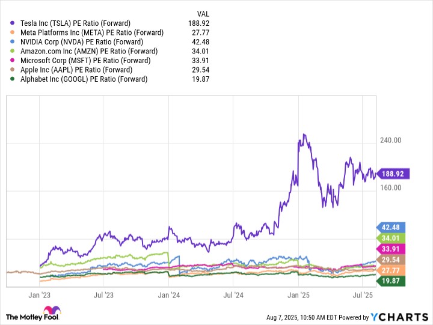
Task: Select Tesla Inc (TSLA) PE Ratio legend label
Action: pos(75,23)
